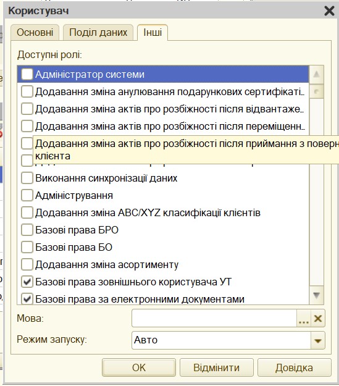Image resolution: width=339 pixels, height=386 pixels.
Task: Uncheck Базові права зовнішнього користувача УТ
Action: (x=27, y=282)
